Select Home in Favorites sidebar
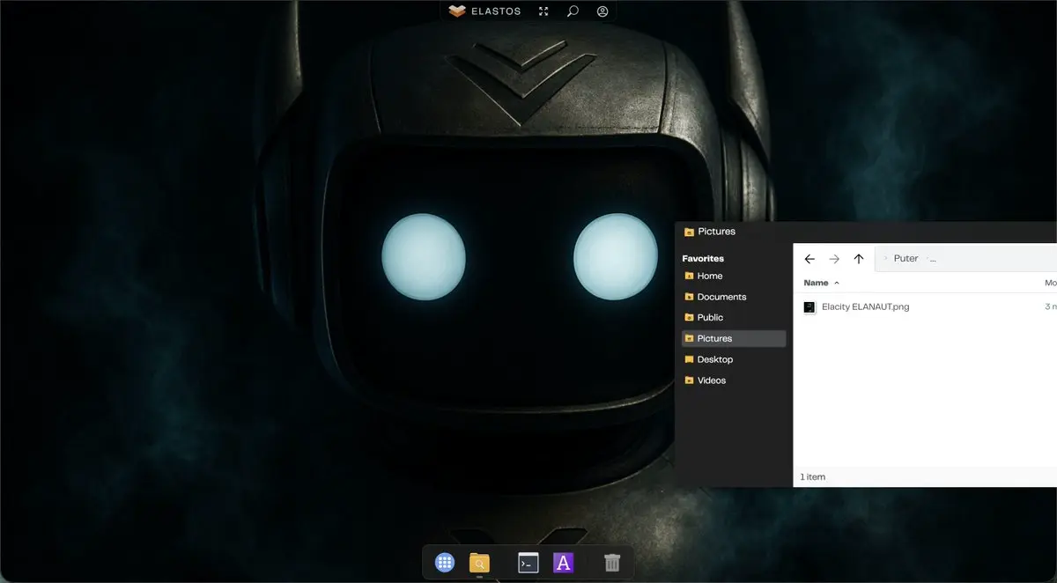Screen dimensions: 1057x583 click(x=709, y=277)
